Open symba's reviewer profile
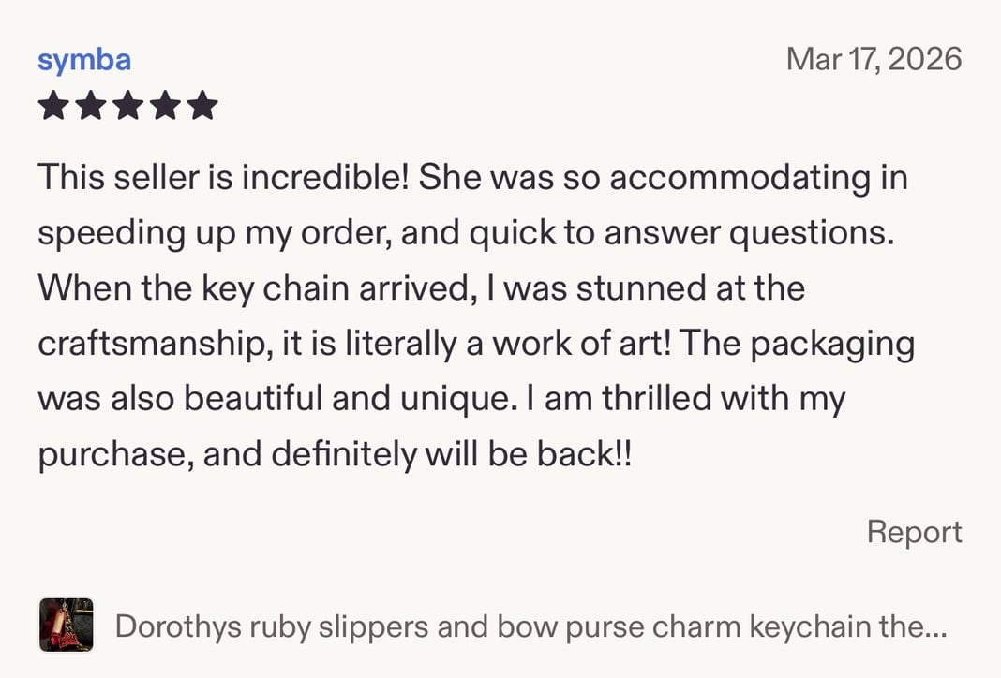Viewport: 1001px width, 678px height. [83, 60]
